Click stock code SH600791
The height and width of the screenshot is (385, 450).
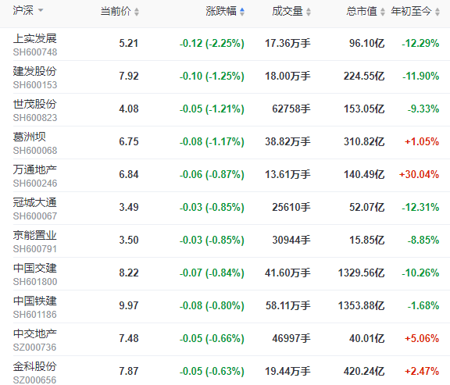35,249
